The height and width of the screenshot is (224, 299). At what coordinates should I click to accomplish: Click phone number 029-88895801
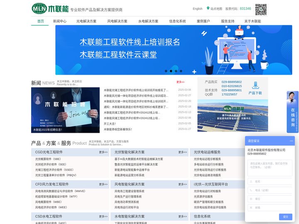pos(232,90)
